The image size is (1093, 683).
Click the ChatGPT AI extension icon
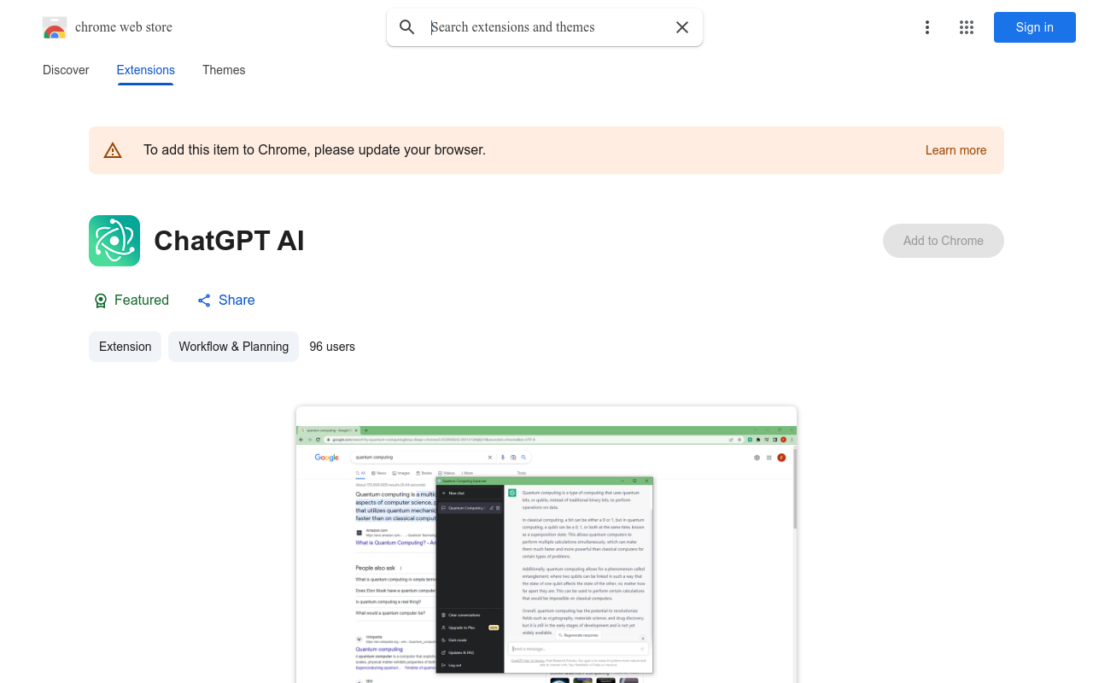pyautogui.click(x=114, y=241)
